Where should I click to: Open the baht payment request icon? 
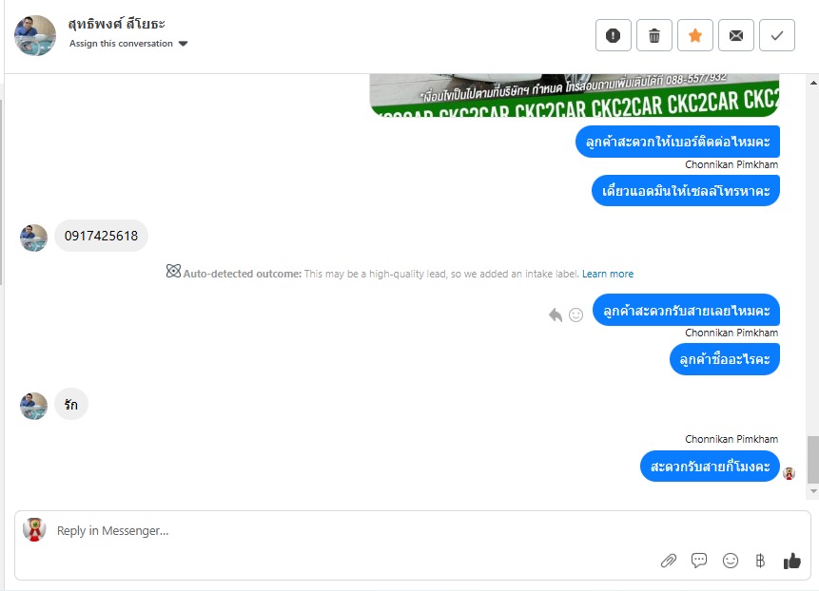point(761,561)
